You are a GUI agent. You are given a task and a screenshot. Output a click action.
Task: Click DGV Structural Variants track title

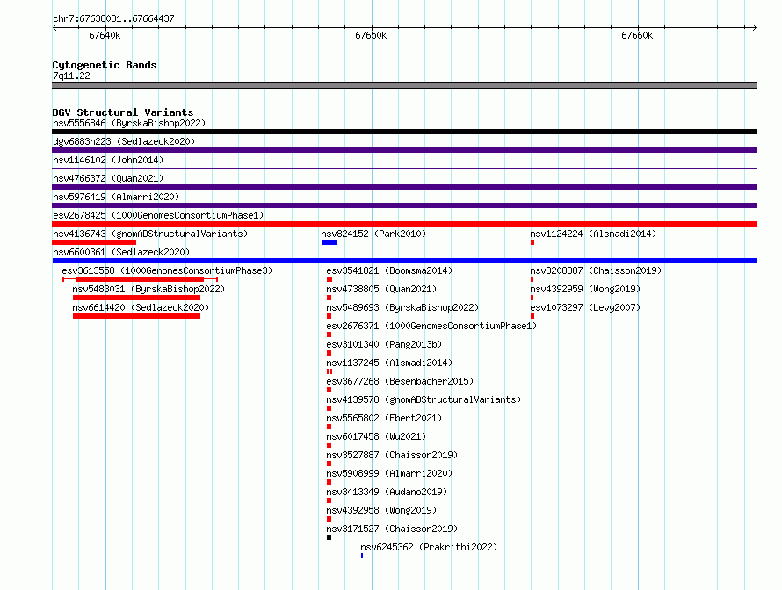pyautogui.click(x=123, y=112)
